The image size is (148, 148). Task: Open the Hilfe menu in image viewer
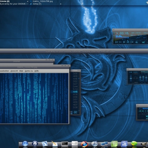point(37,71)
